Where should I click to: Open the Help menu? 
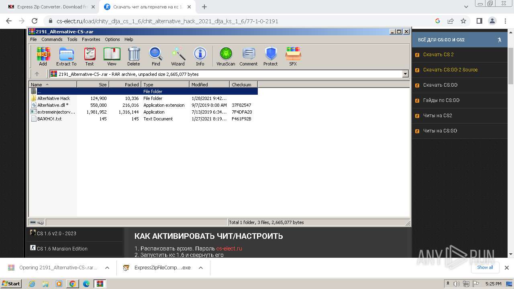(x=128, y=39)
